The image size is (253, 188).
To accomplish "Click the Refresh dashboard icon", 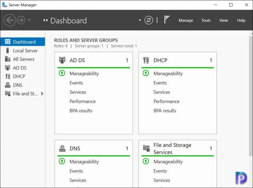I will [149, 20].
